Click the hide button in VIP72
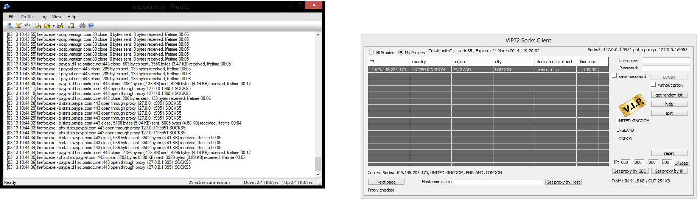 click(x=669, y=104)
